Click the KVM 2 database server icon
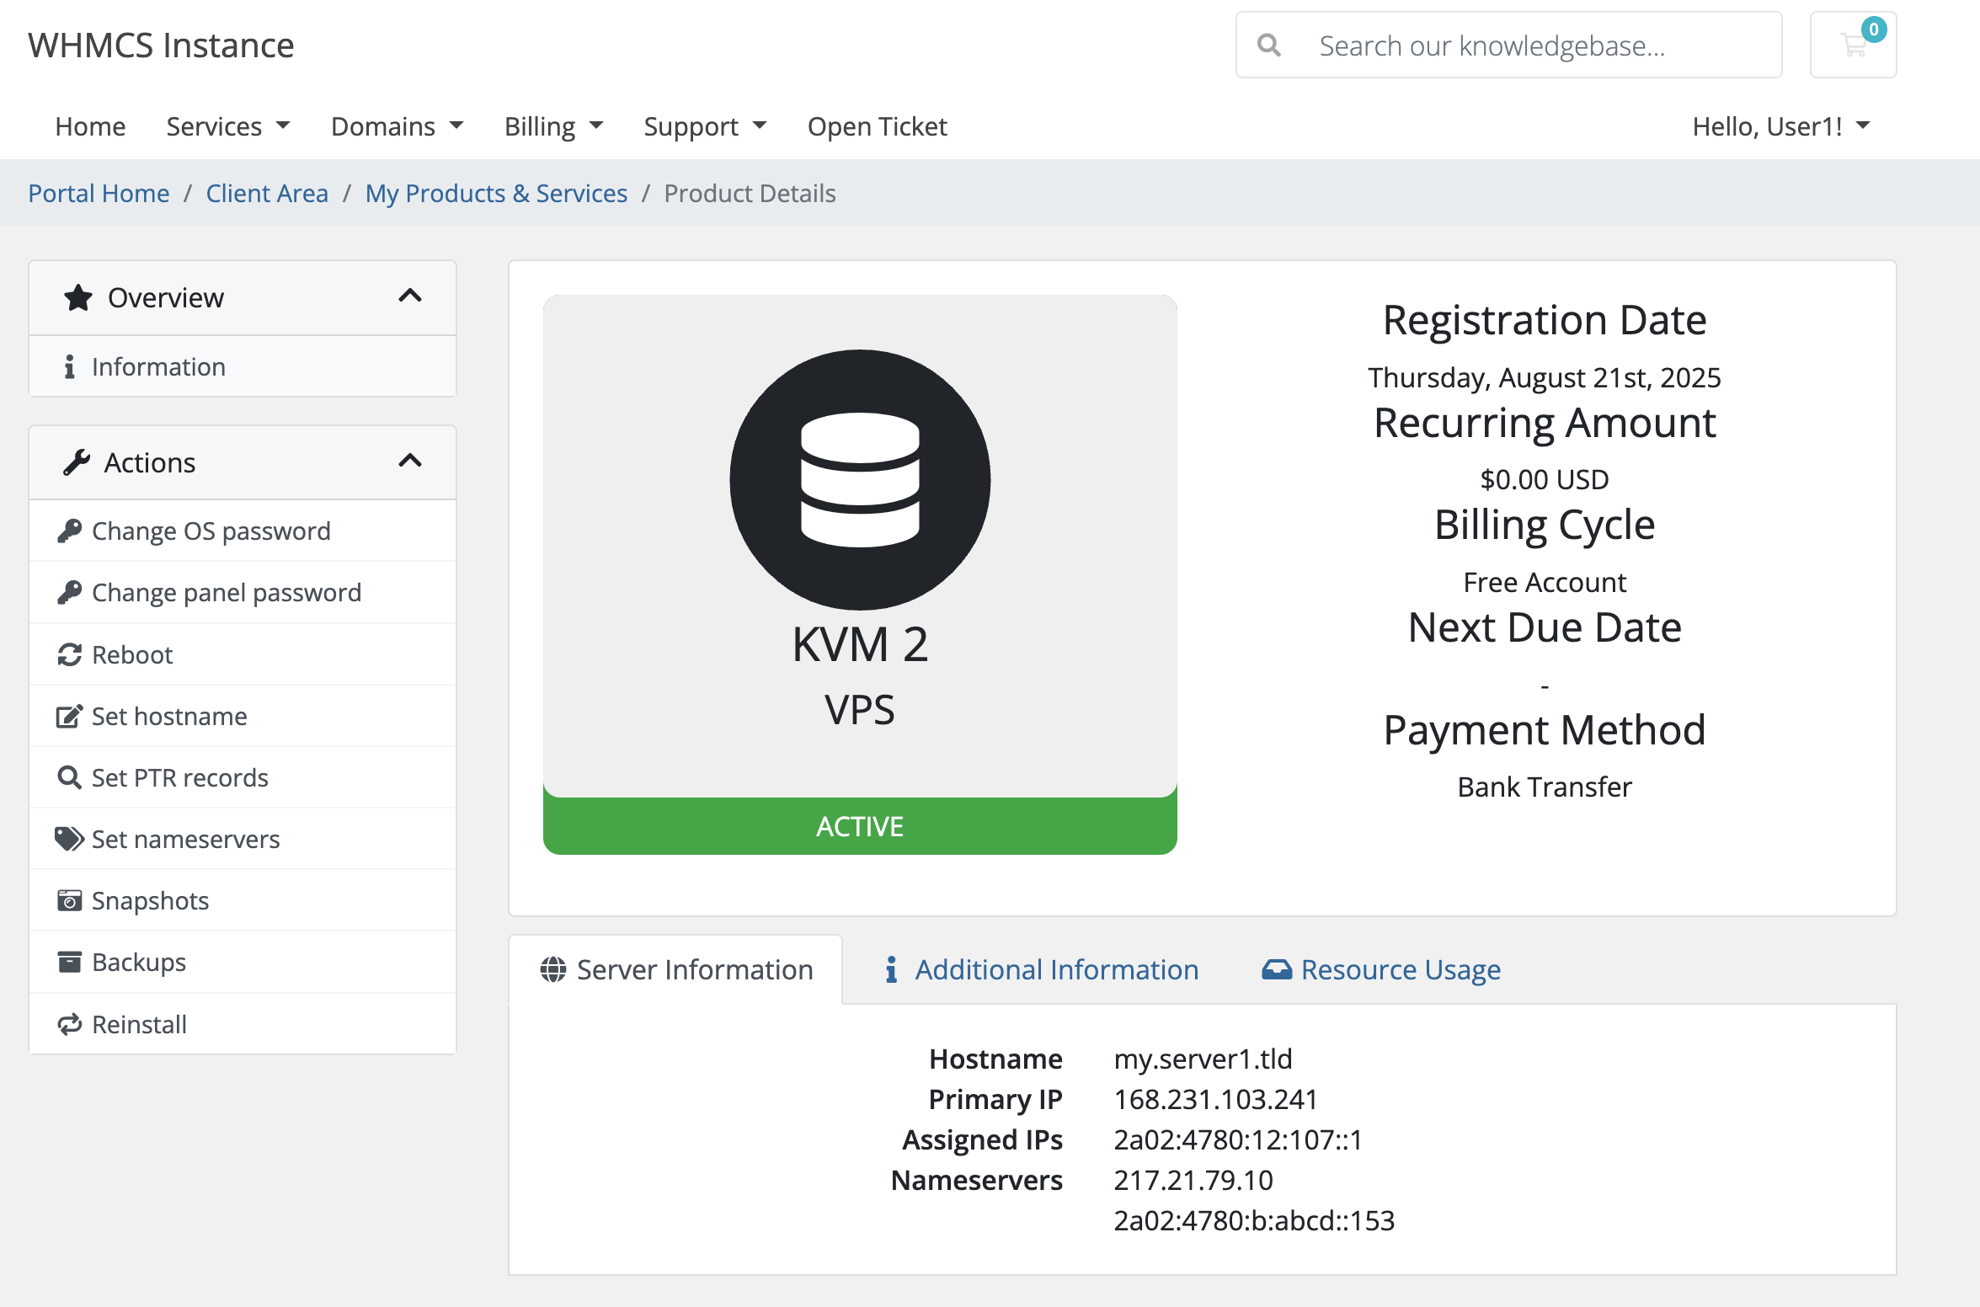1980x1307 pixels. point(860,479)
